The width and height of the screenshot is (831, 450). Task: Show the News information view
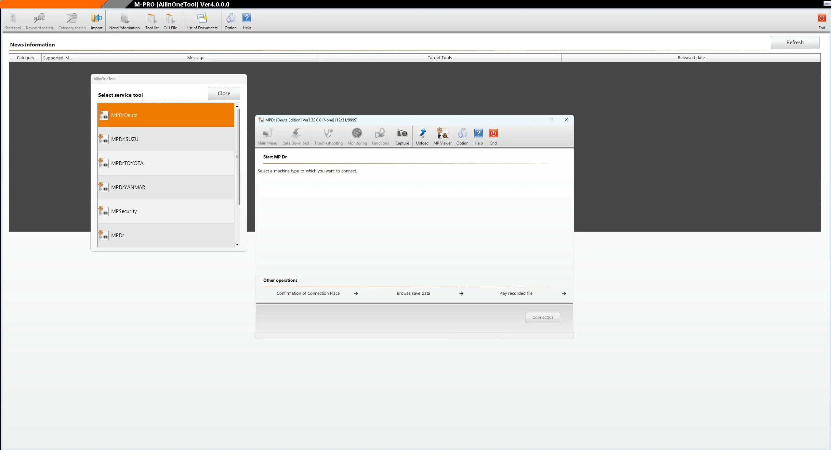[x=125, y=21]
